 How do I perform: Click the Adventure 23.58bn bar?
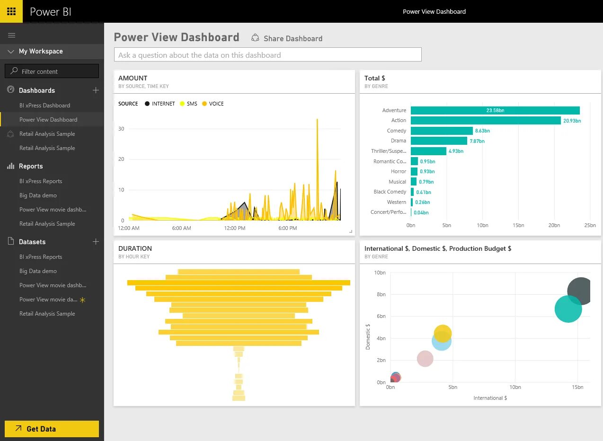click(495, 110)
